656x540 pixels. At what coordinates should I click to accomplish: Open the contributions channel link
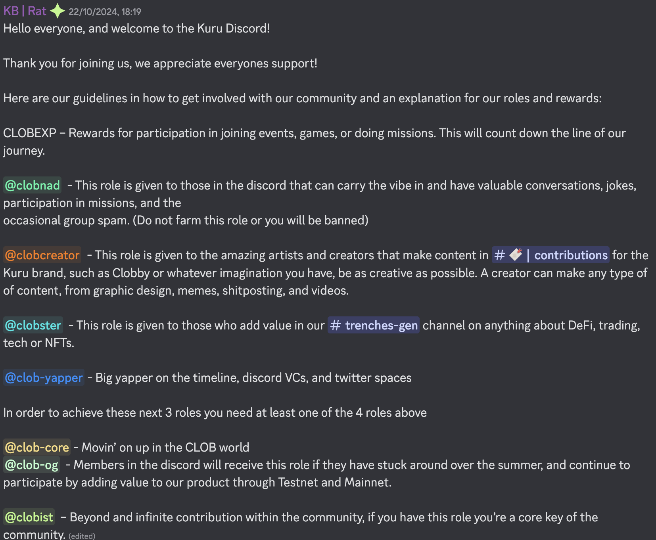coord(551,255)
